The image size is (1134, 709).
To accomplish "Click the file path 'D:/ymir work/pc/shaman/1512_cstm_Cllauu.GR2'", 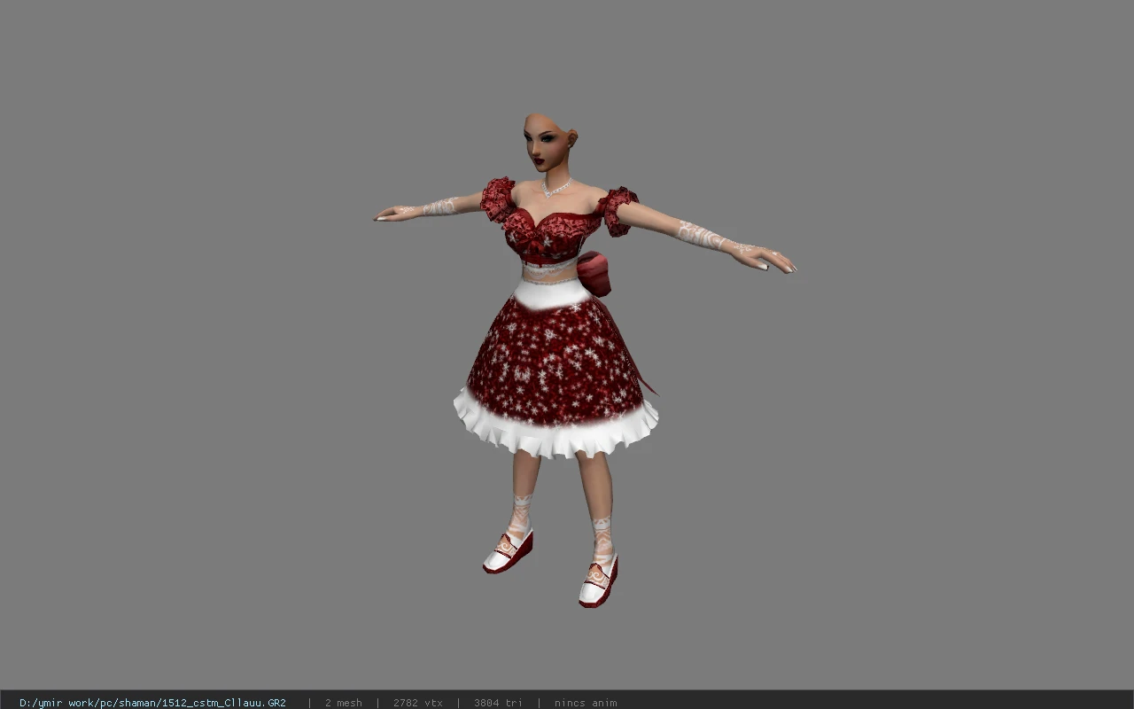I will (x=152, y=703).
